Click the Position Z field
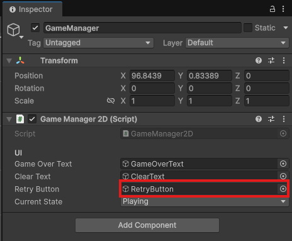 [267, 76]
